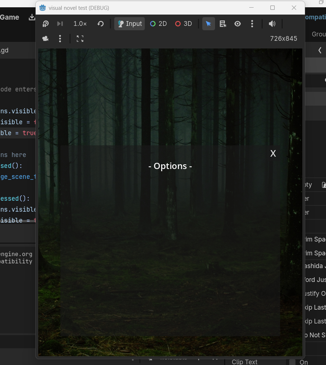This screenshot has height=365, width=326.
Task: Click the camera override icon
Action: coord(45,39)
